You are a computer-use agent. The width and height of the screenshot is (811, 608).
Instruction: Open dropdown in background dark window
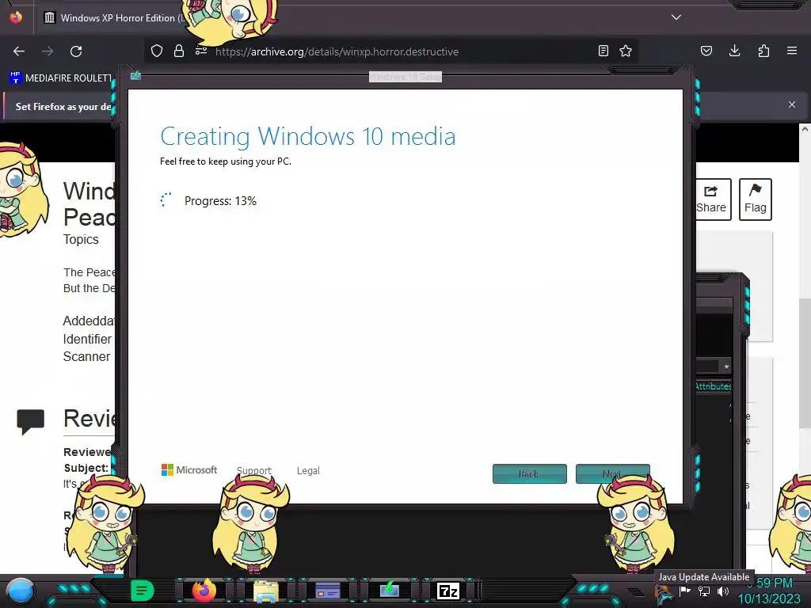click(727, 367)
